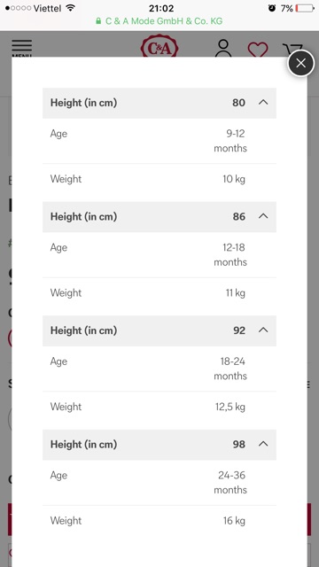Collapse the Height 92 section chevron

263,330
